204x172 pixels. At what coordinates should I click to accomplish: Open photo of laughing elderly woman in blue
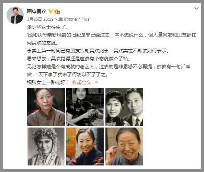pos(124,146)
